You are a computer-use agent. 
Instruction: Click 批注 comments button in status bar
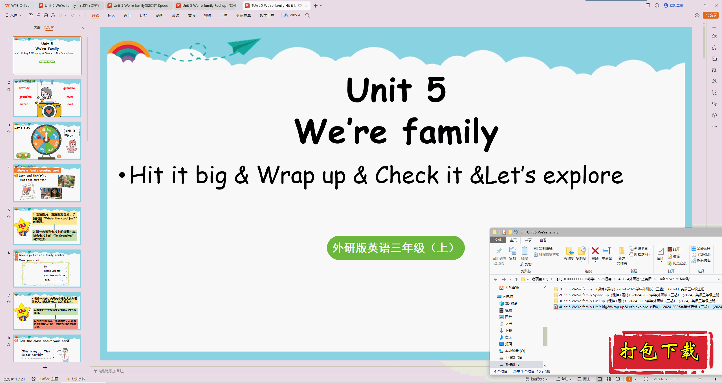click(x=584, y=379)
